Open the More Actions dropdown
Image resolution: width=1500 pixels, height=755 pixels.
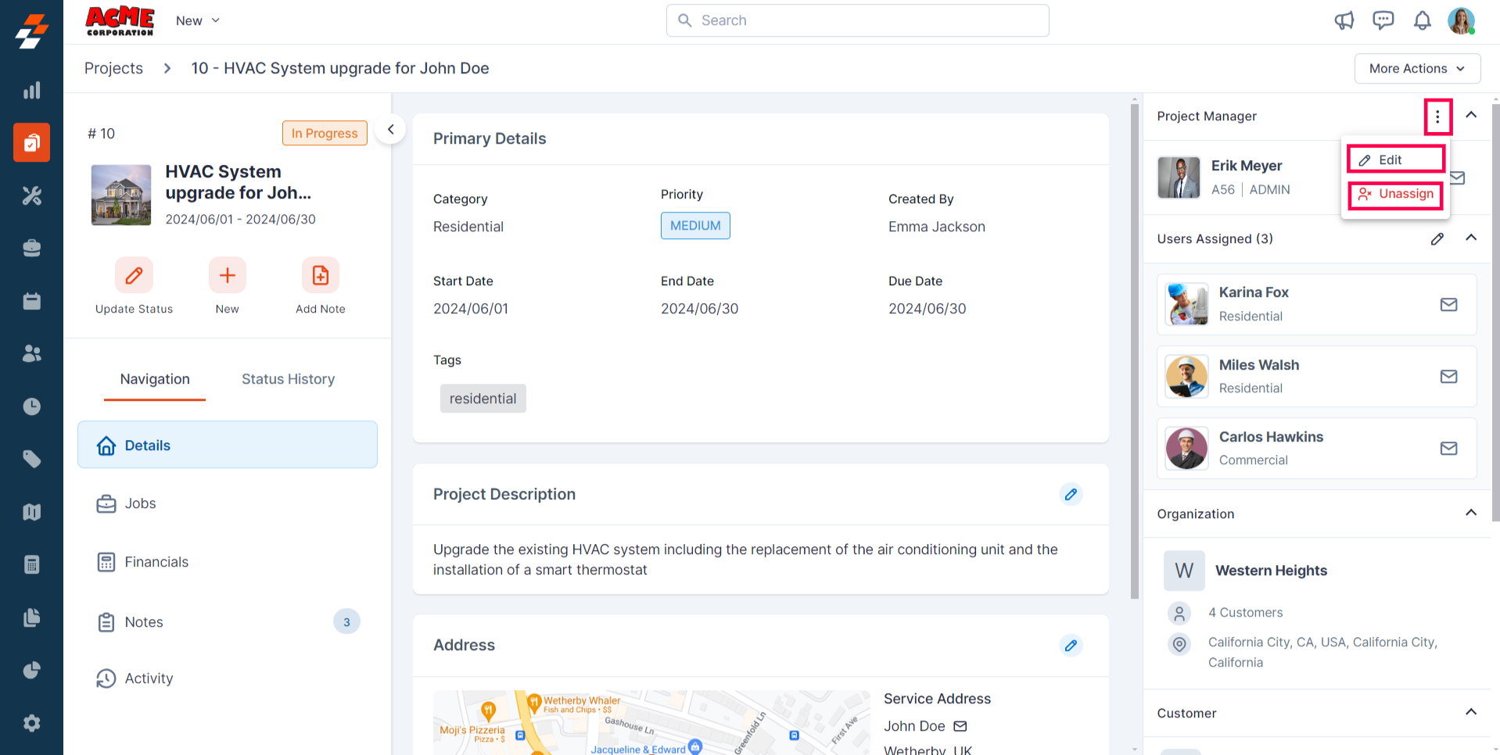(x=1416, y=69)
